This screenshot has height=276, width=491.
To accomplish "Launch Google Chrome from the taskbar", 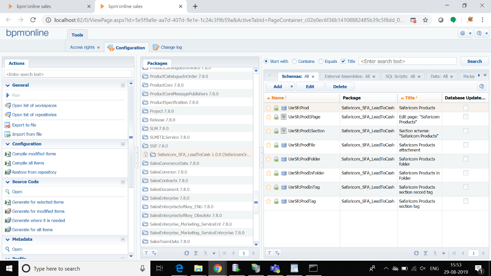I will coord(217,268).
